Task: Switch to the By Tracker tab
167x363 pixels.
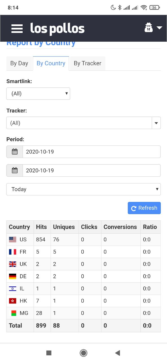Action: [88, 63]
